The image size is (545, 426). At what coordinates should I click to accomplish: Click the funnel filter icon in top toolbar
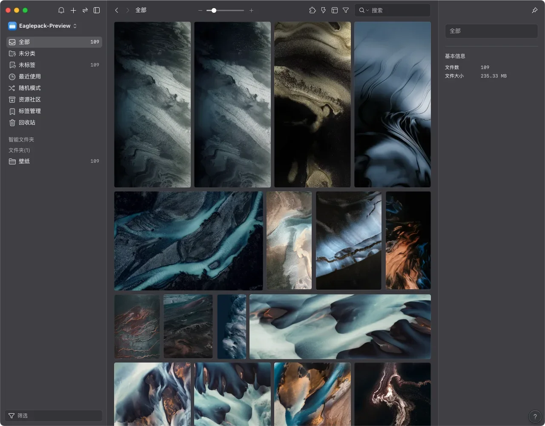pos(346,10)
